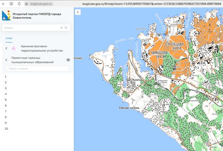The width and height of the screenshot is (223, 151).
Task: Focus the main Поиск search box
Action: tap(31, 28)
